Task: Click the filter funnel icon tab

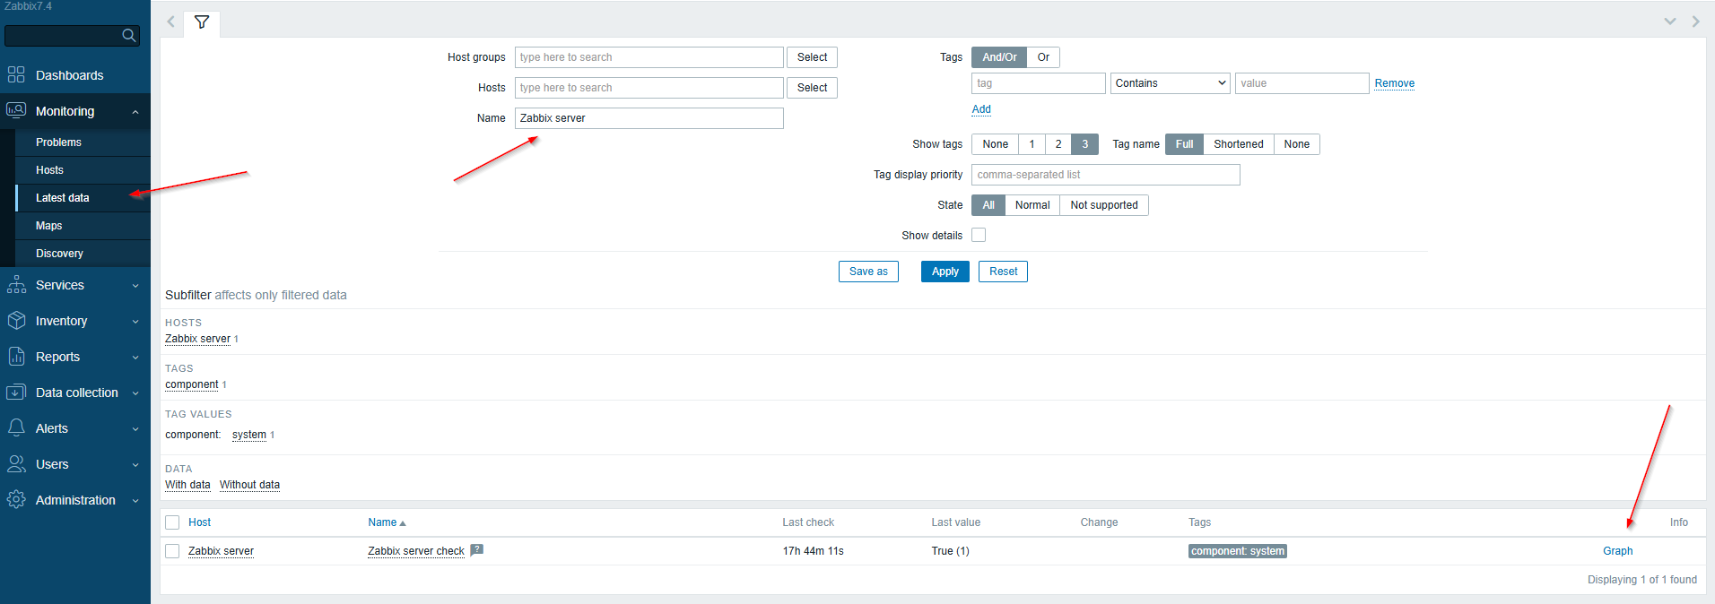Action: [x=202, y=22]
